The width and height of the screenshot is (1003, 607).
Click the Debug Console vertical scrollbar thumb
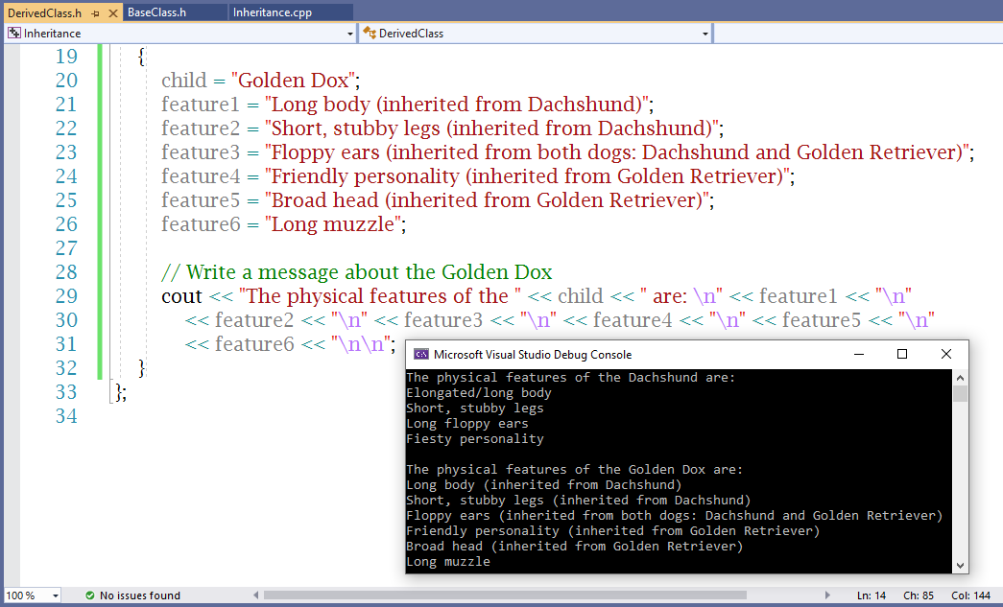[x=960, y=393]
